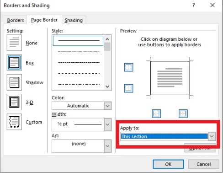Screen dimensions: 223x173
Task: Toggle the right border button in Preview
Action: (x=183, y=114)
